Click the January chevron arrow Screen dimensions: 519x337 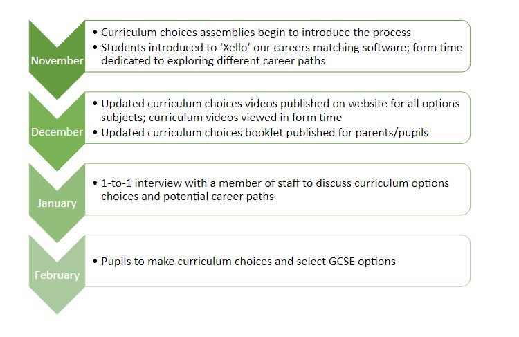pos(57,203)
